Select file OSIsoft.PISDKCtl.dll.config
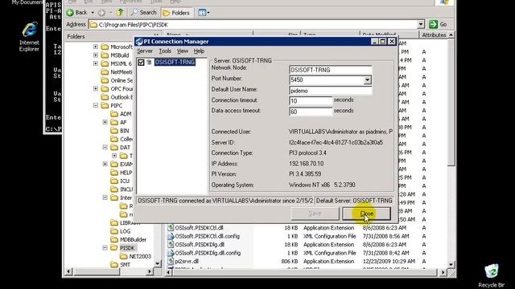 (207, 236)
